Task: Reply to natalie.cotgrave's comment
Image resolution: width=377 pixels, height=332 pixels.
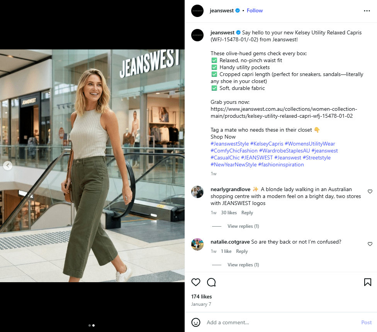Action: 242,251
